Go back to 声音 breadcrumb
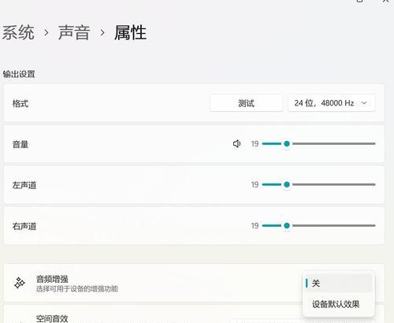394x323 pixels. pos(74,32)
